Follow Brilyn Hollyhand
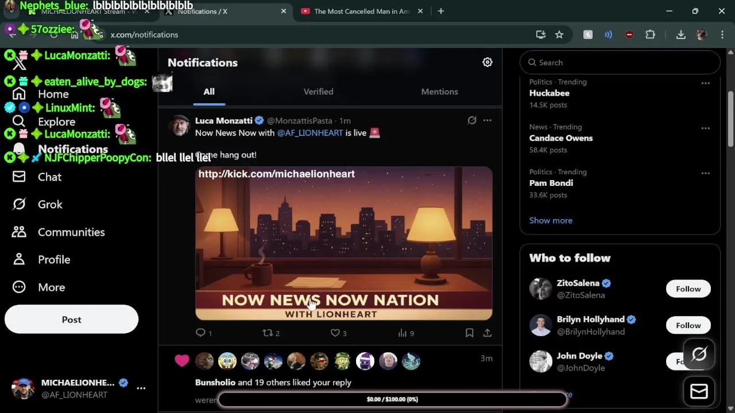This screenshot has width=735, height=413. coord(688,325)
